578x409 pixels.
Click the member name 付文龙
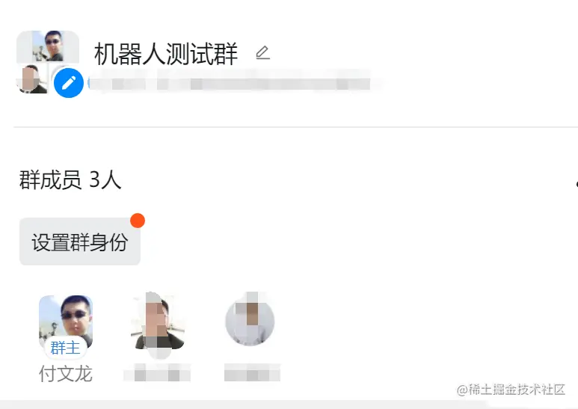(66, 374)
